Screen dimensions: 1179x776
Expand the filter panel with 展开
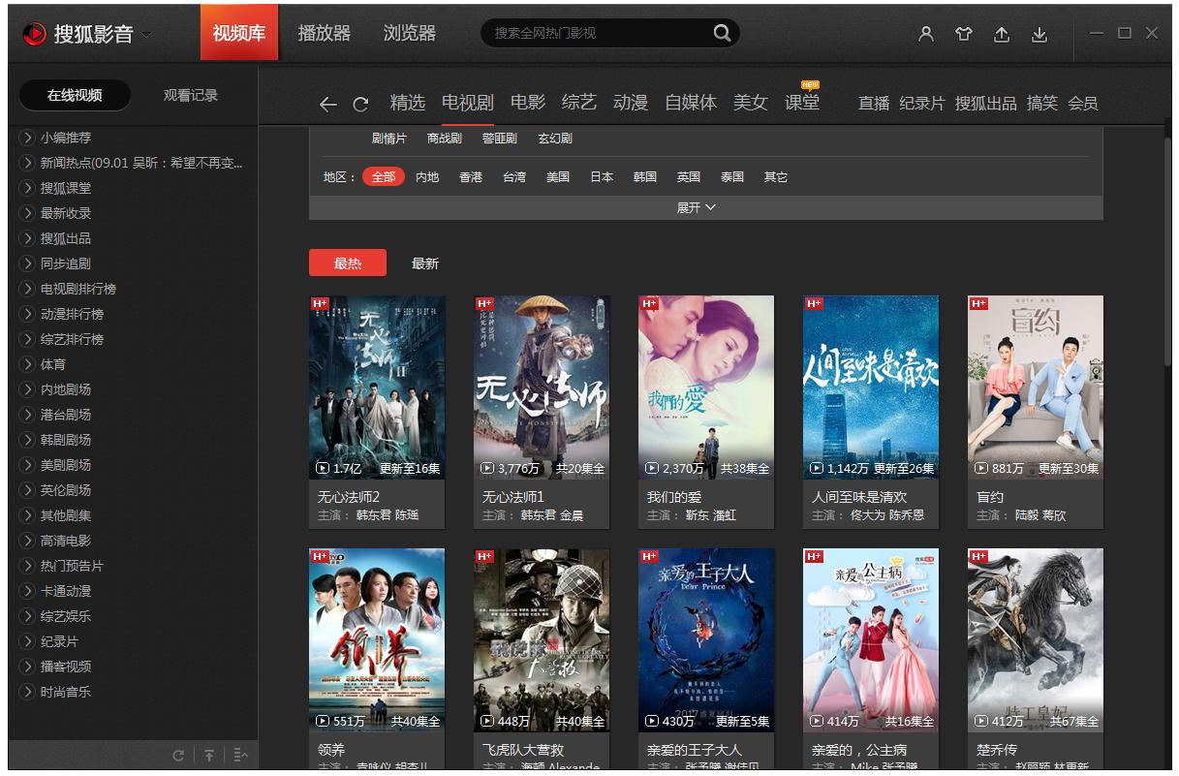coord(697,207)
